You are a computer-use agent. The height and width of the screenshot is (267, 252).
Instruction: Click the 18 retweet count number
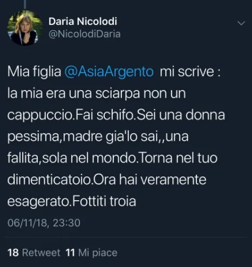coord(13,252)
